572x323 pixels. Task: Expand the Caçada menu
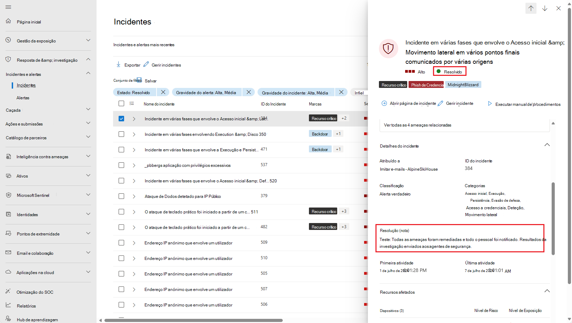tap(88, 109)
